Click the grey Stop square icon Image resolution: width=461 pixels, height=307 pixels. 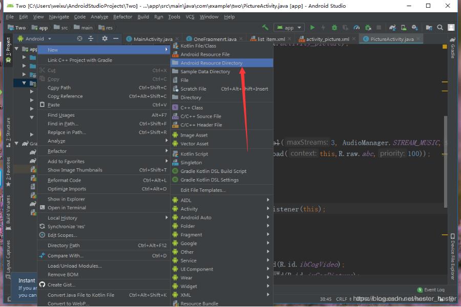379,27
